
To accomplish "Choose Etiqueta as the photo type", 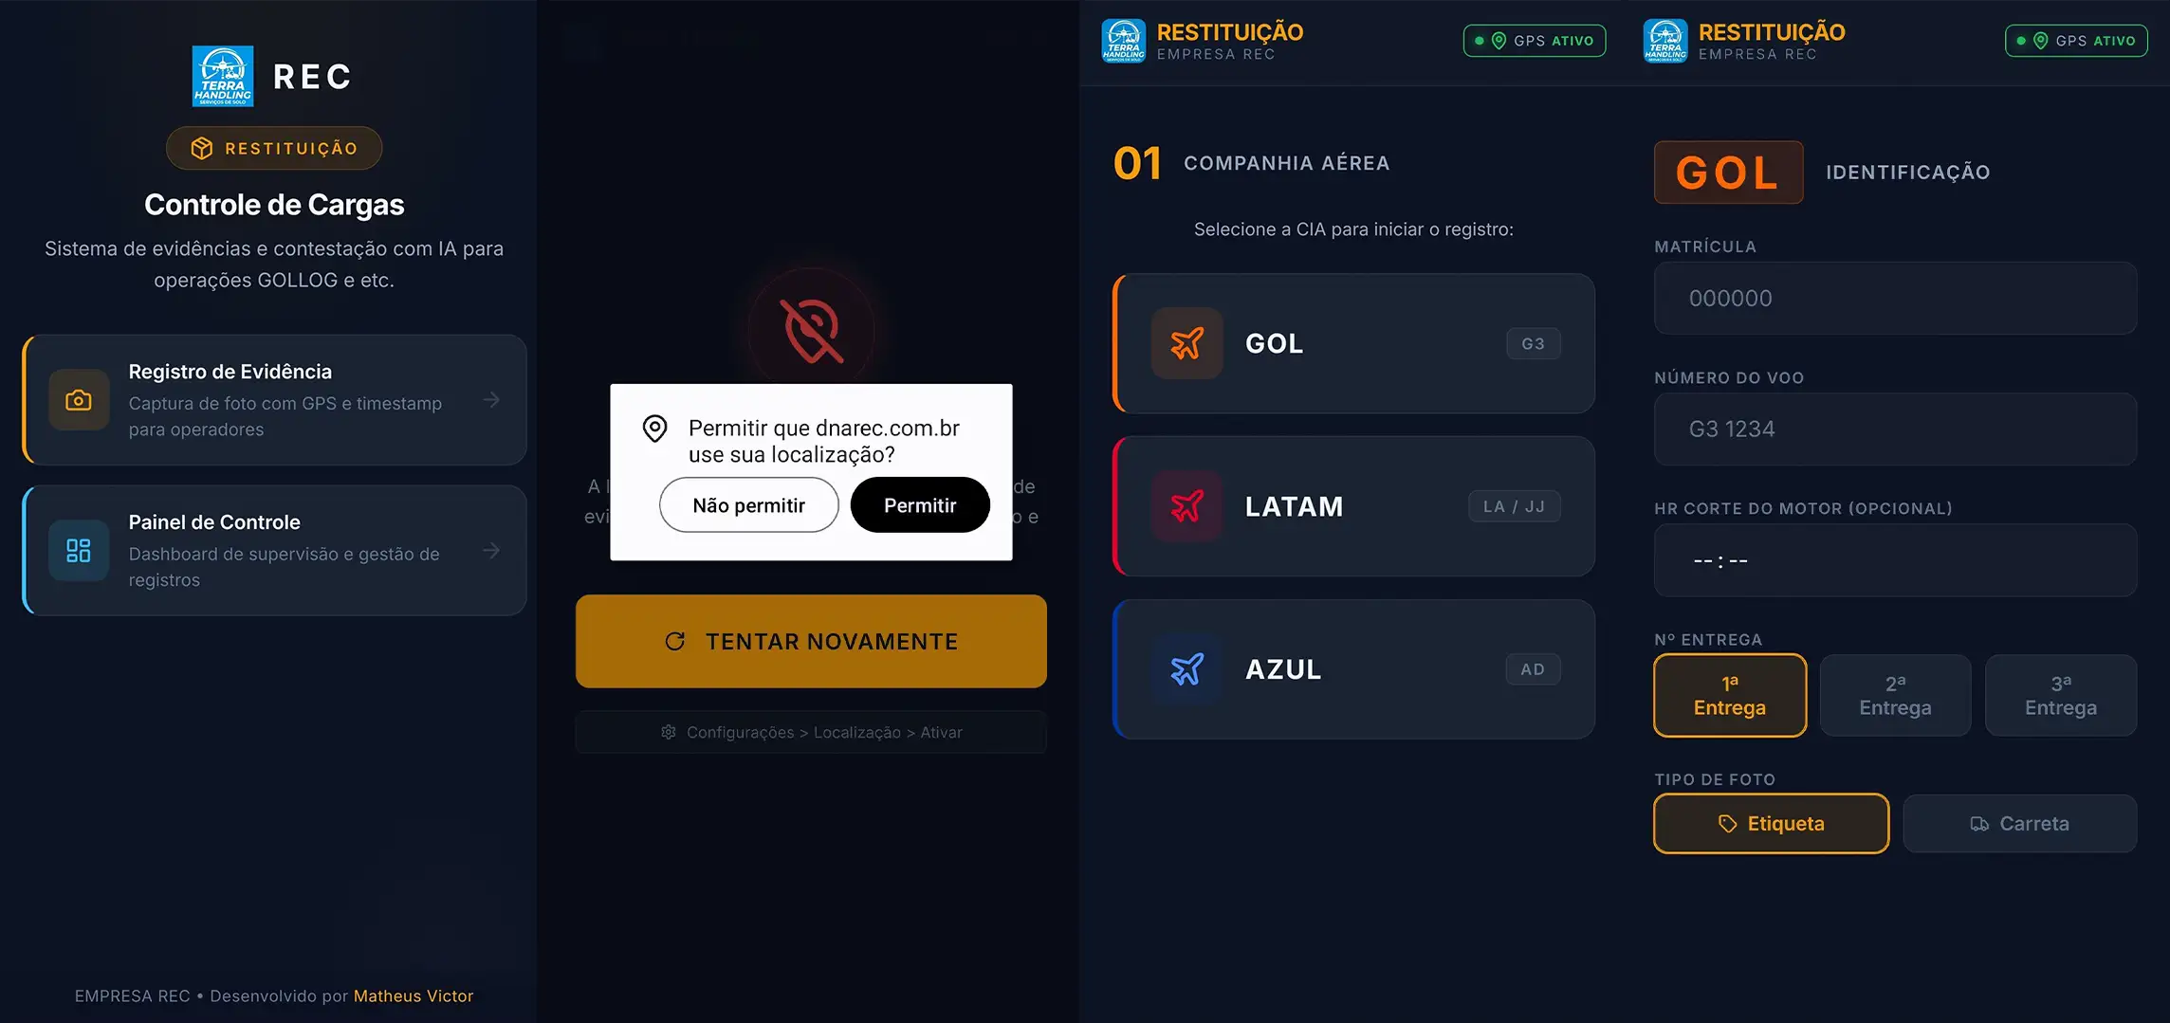I will [1771, 824].
